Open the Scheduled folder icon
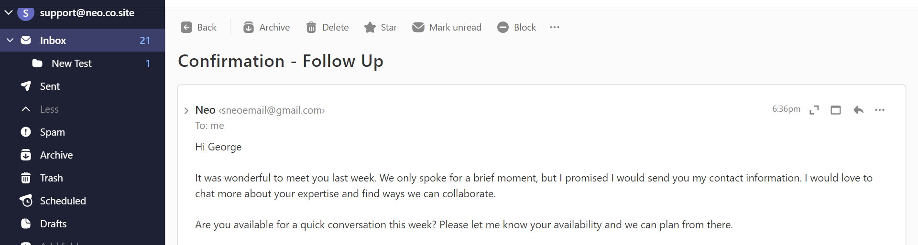 (26, 201)
